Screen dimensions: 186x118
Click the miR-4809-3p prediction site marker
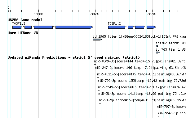coord(95,65)
